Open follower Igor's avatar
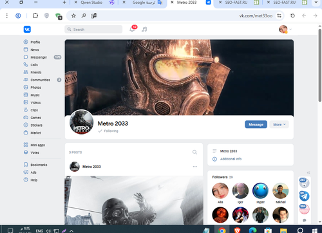Image resolution: width=322 pixels, height=233 pixels. tap(240, 191)
